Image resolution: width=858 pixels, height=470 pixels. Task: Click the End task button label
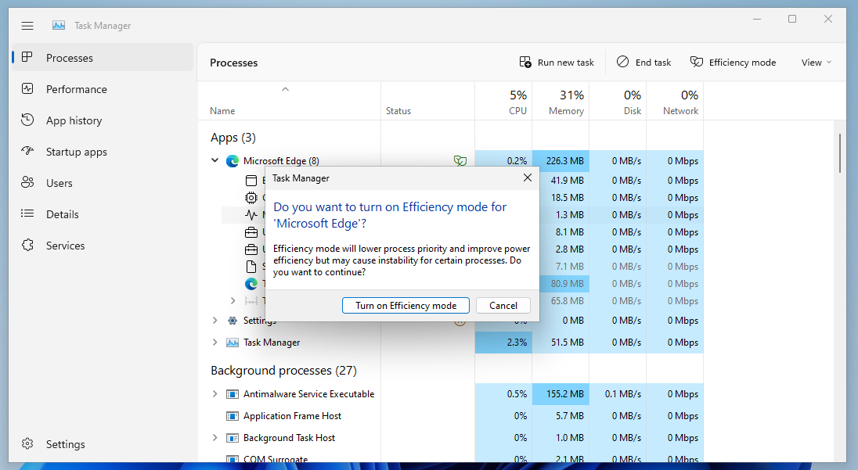653,63
